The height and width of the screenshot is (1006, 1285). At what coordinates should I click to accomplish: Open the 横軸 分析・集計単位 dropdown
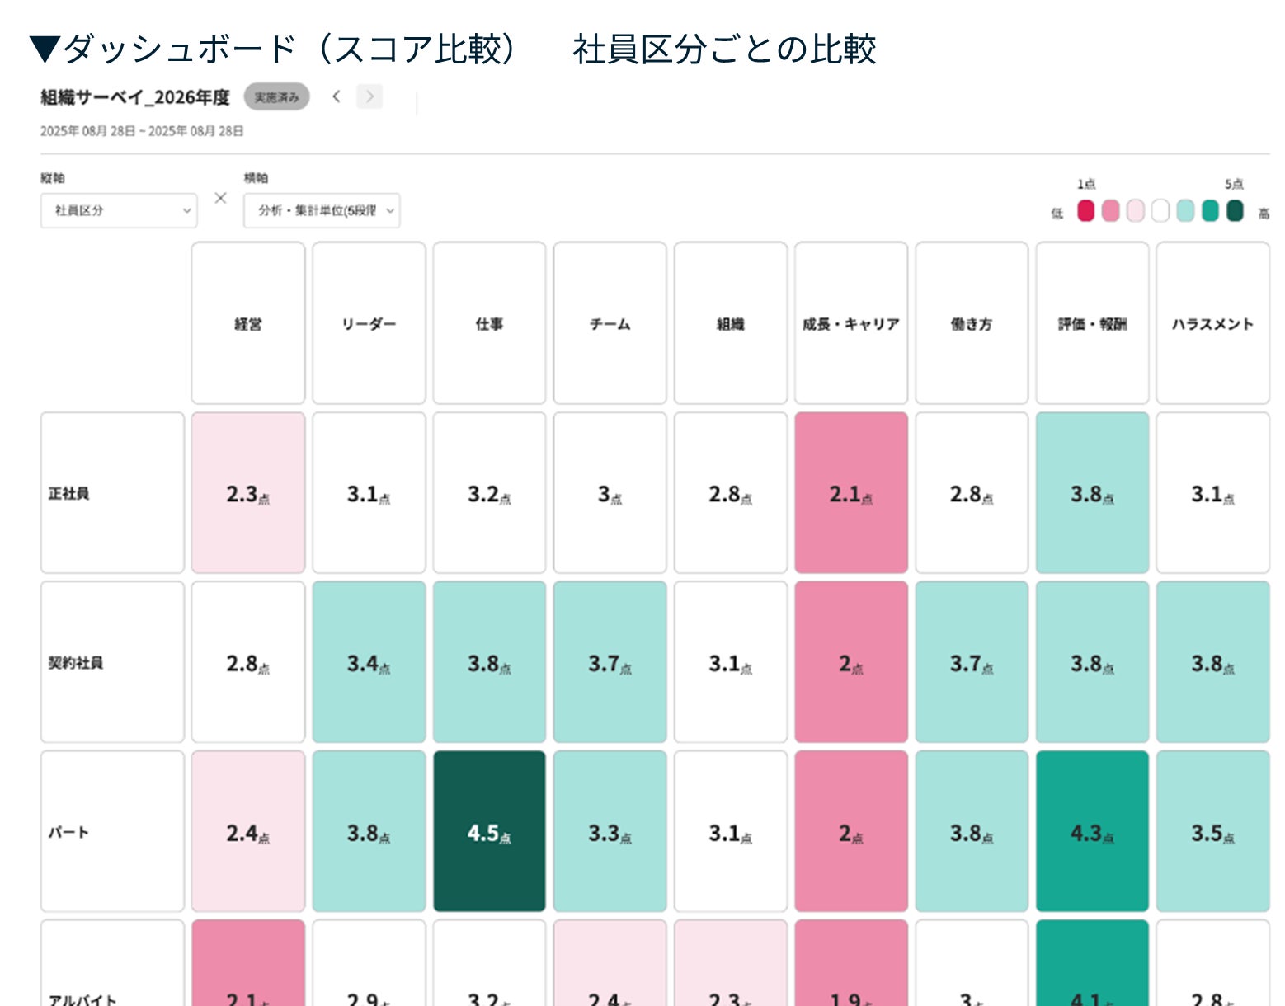pyautogui.click(x=322, y=210)
